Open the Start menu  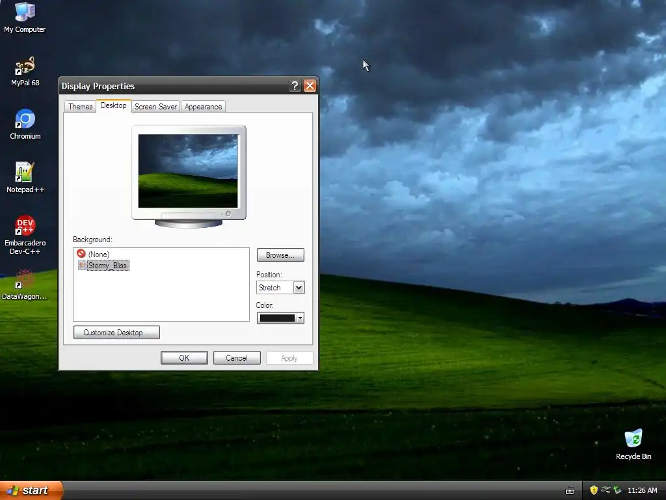pos(31,490)
